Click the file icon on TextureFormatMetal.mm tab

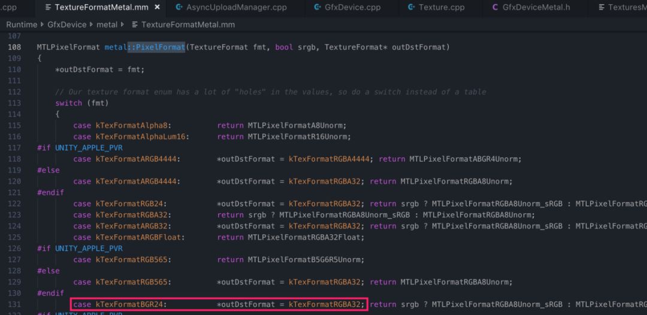(x=49, y=7)
